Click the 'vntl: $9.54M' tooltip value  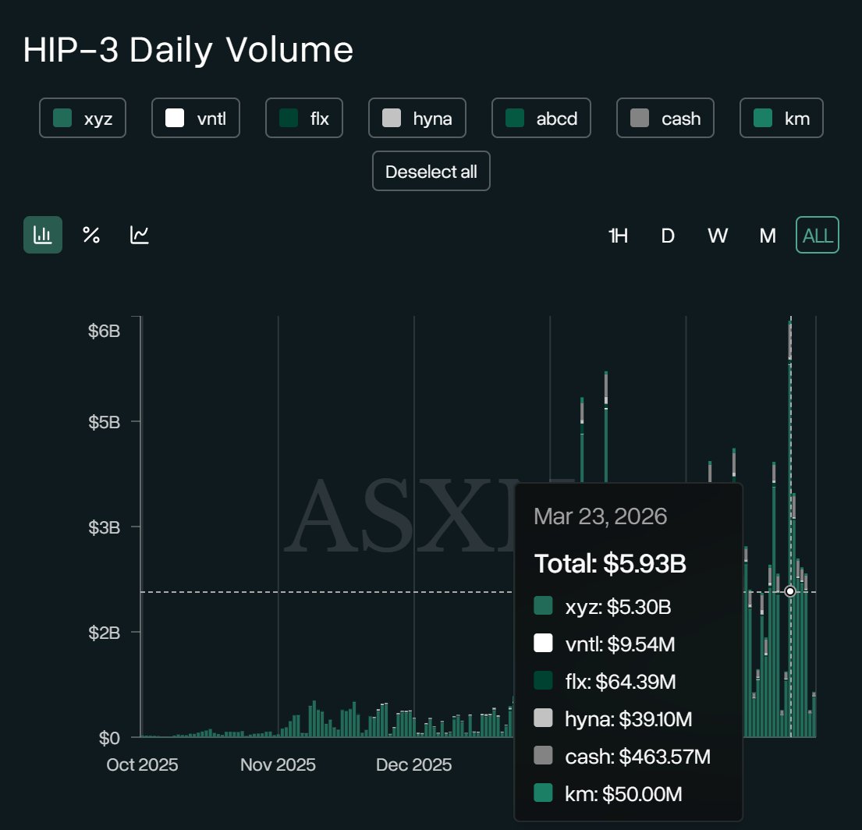(620, 644)
